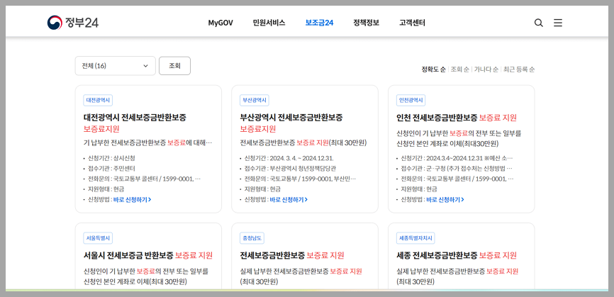The width and height of the screenshot is (614, 297).
Task: Click 바로 신청하기 in the 인천광역시 card
Action: (x=445, y=200)
